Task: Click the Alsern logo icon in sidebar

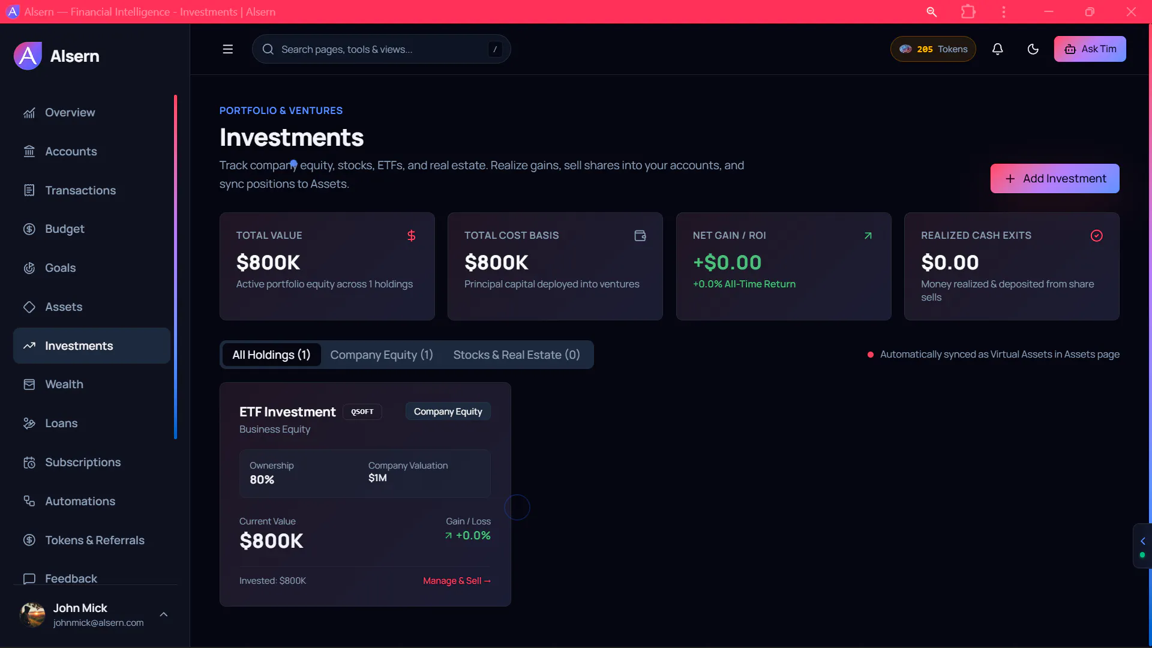Action: (28, 56)
